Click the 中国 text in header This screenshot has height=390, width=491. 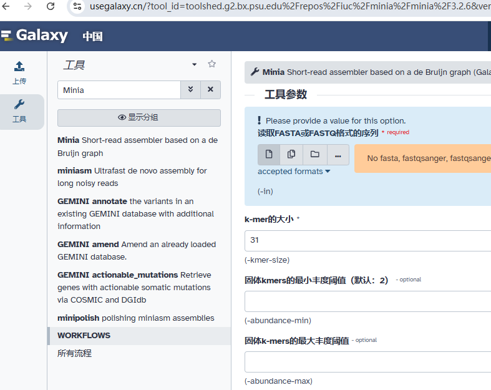tap(93, 36)
